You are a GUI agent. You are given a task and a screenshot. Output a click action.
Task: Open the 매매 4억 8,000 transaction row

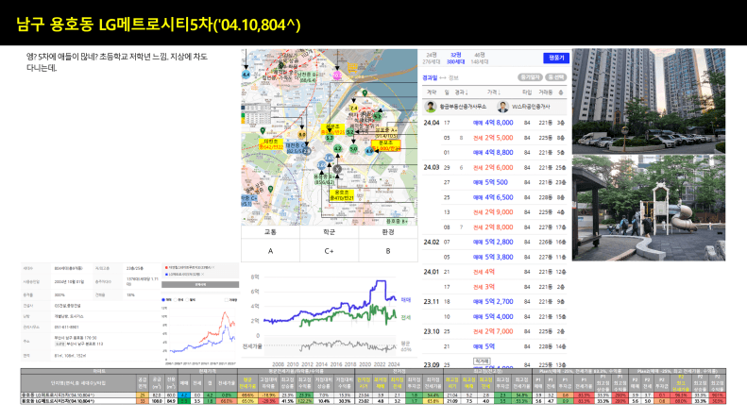point(494,123)
